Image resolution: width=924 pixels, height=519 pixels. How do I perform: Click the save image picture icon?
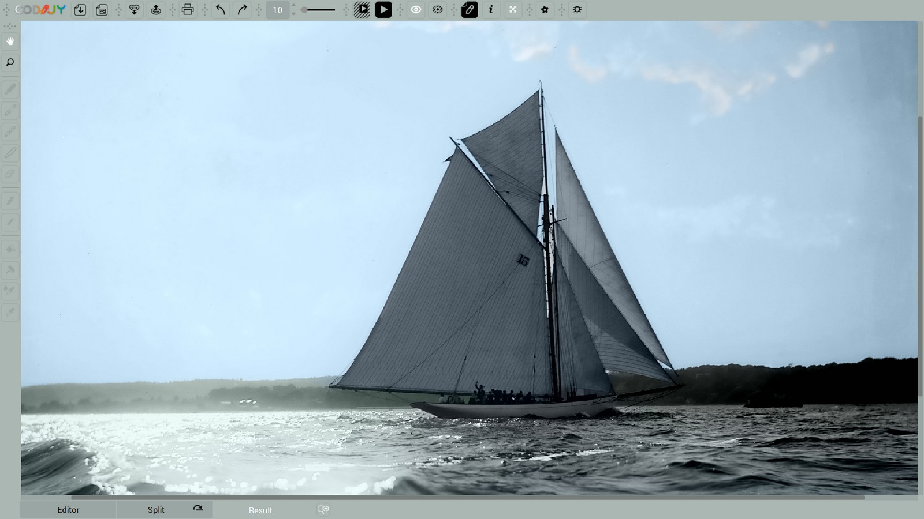point(102,10)
